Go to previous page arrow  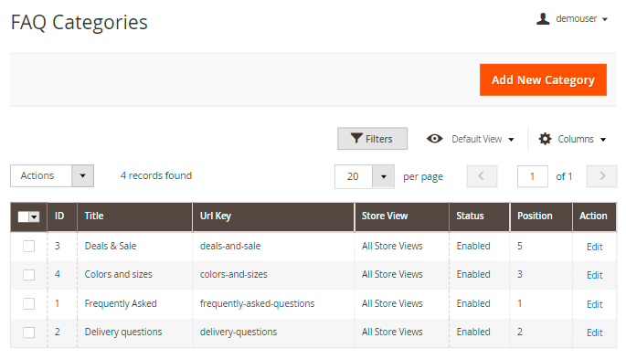[x=482, y=176]
